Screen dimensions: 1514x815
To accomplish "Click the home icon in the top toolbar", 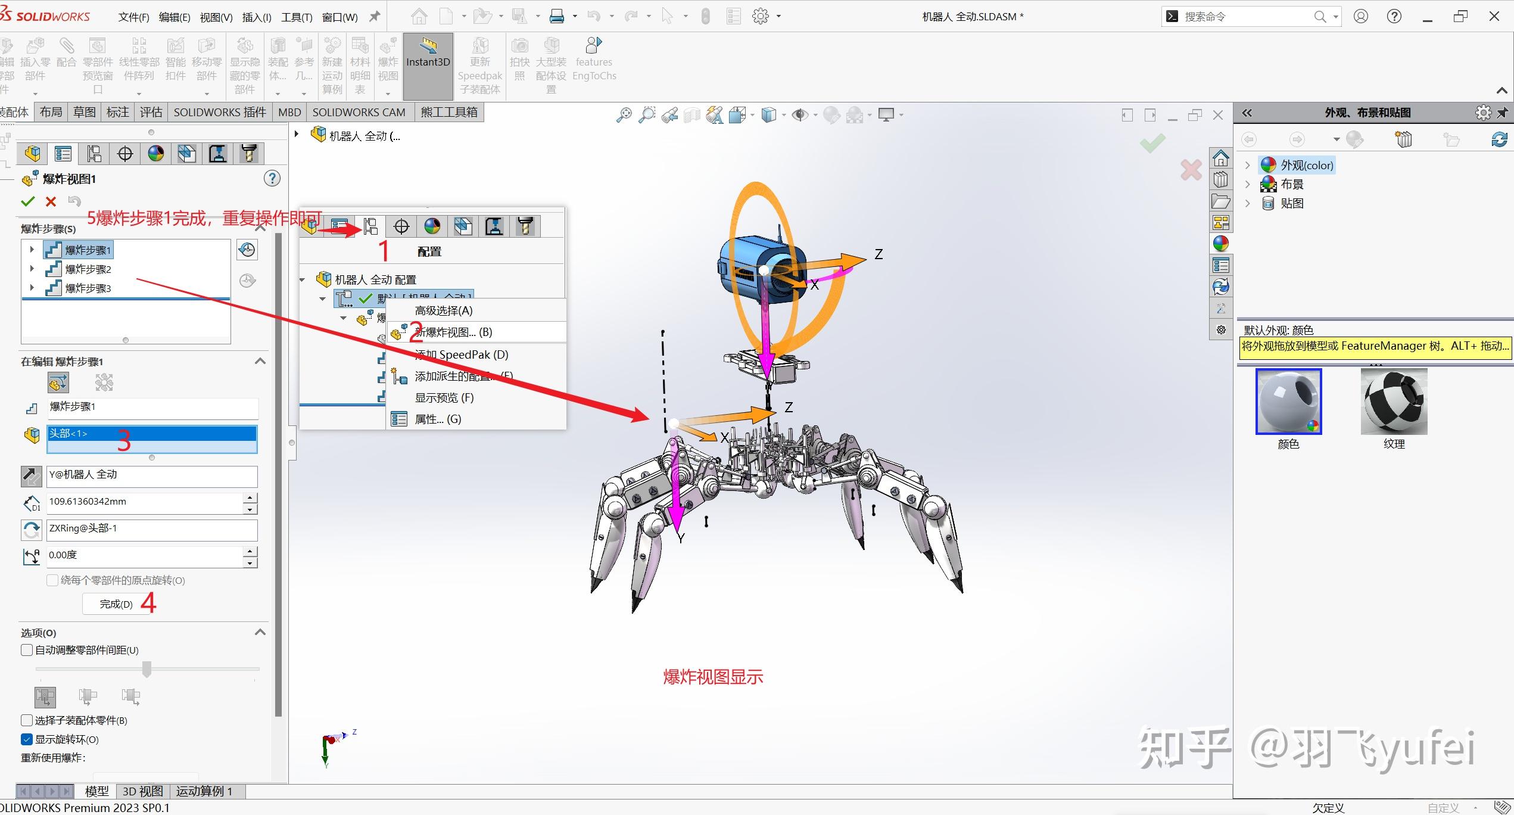I will (x=419, y=16).
